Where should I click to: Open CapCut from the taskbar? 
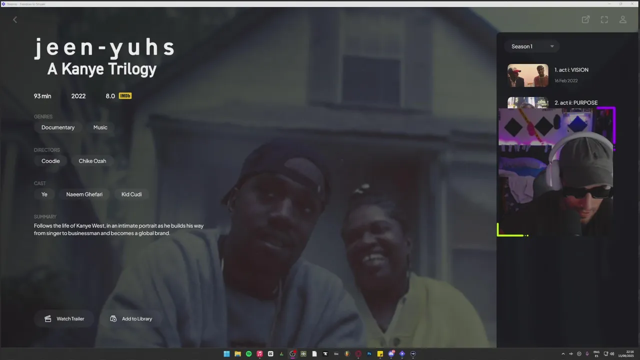click(x=270, y=354)
